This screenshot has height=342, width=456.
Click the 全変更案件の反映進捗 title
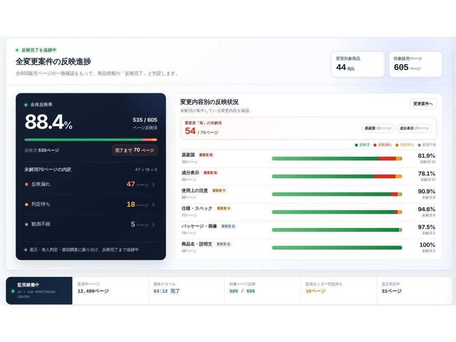point(53,61)
